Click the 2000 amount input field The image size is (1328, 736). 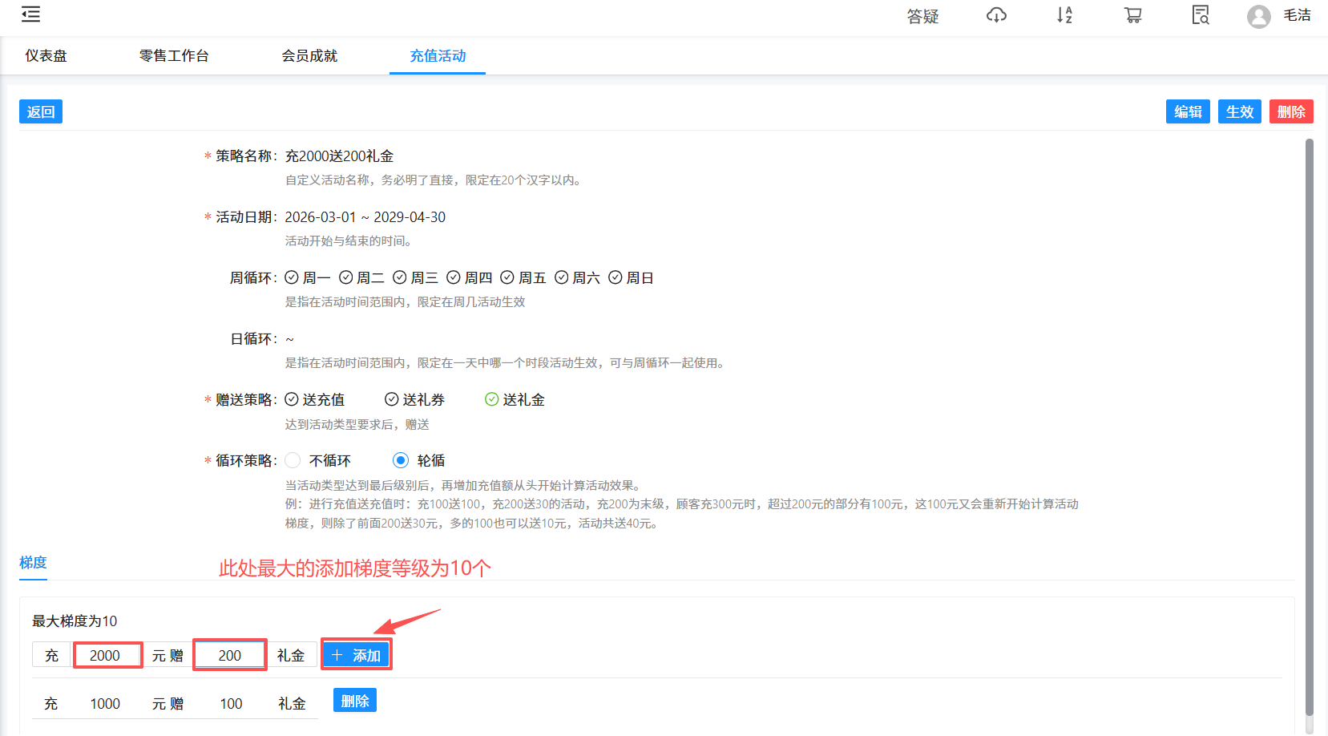[x=107, y=654]
